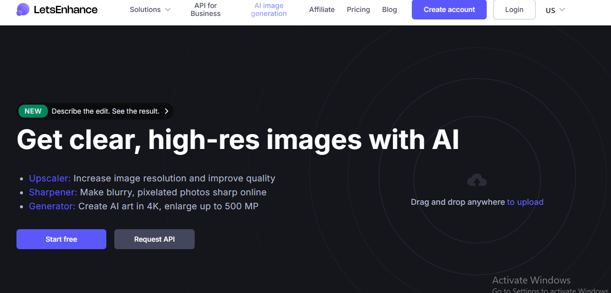The image size is (611, 293).
Task: Expand the Solutions dropdown menu
Action: click(150, 9)
